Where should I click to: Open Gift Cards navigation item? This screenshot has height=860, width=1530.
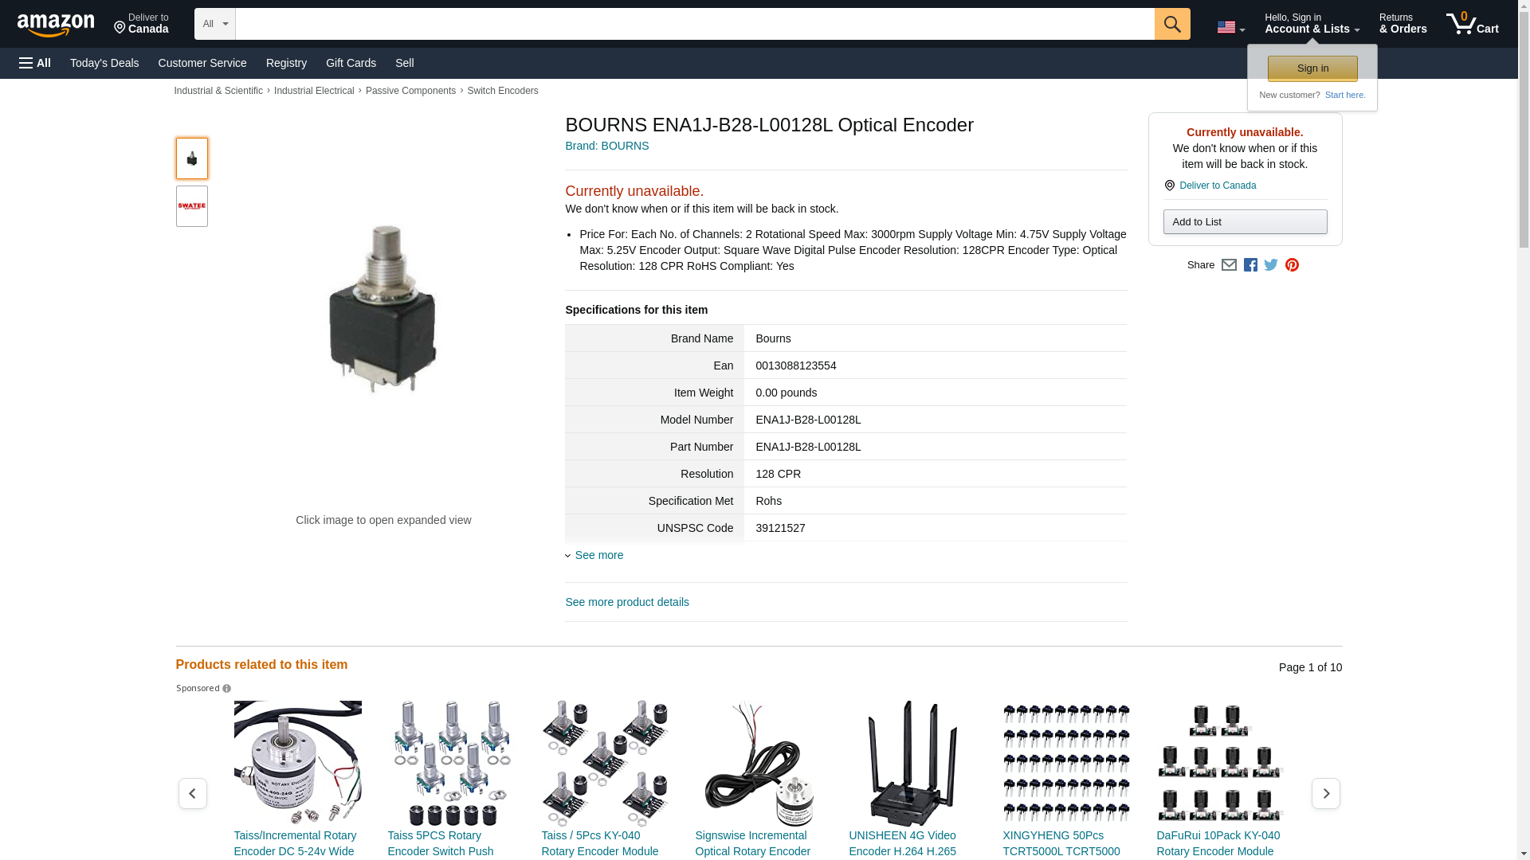click(351, 63)
